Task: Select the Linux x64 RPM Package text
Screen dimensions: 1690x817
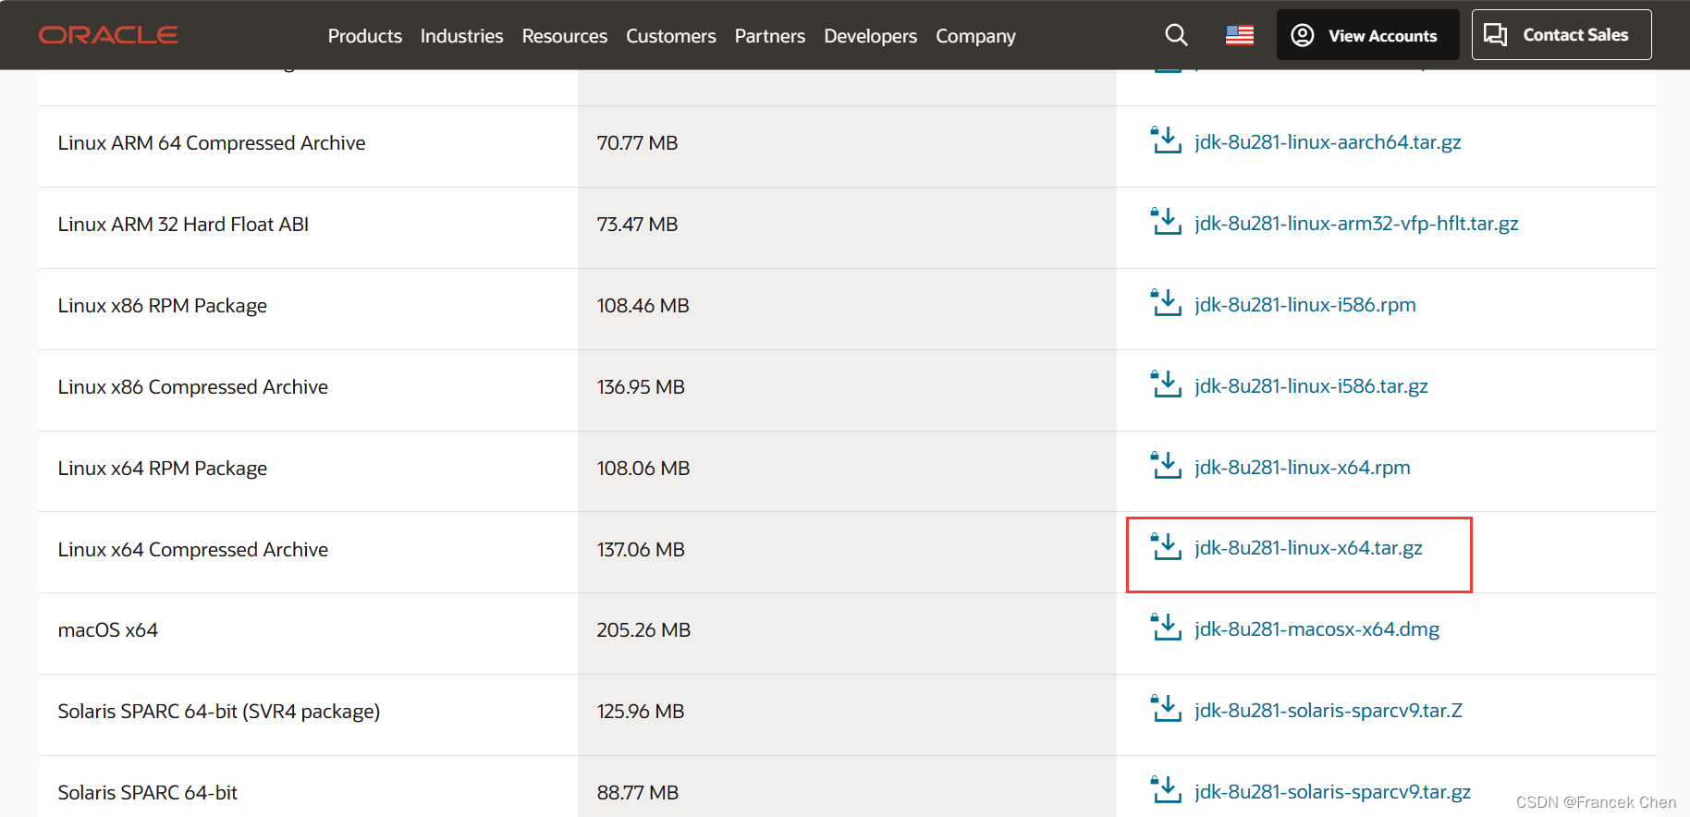Action: (x=163, y=469)
